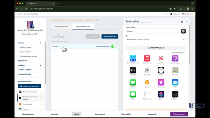This screenshot has height=118, width=210.
Task: Open the iOS / iPadOS / watchOS platform dropdown
Action: coord(30,34)
